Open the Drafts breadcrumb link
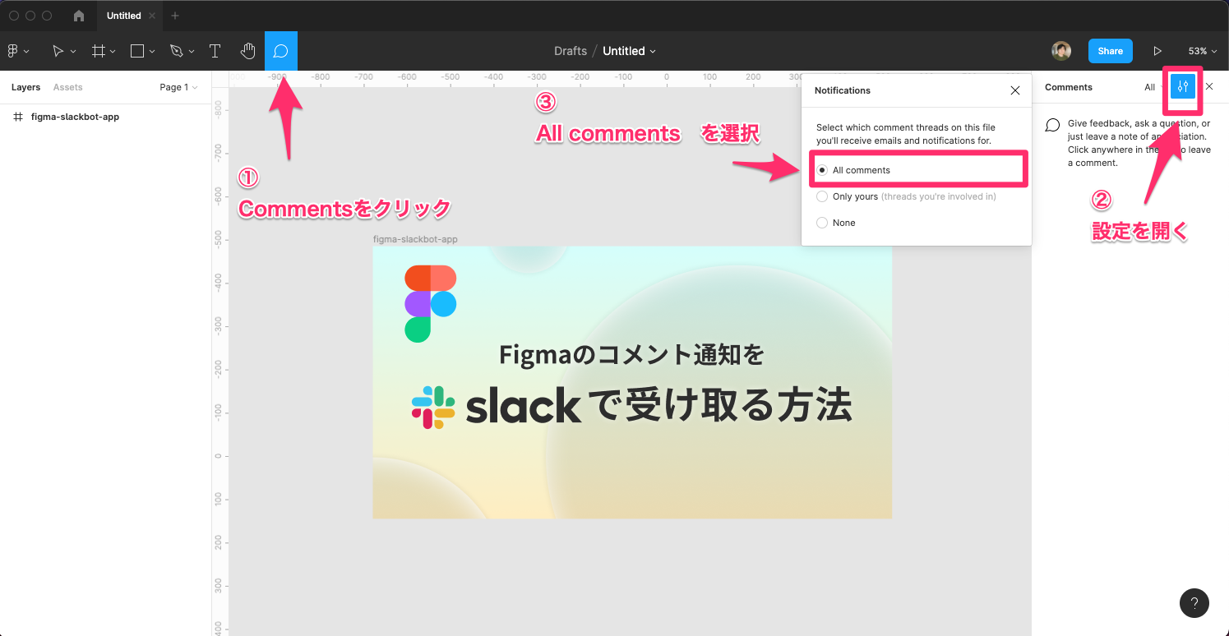 coord(571,50)
